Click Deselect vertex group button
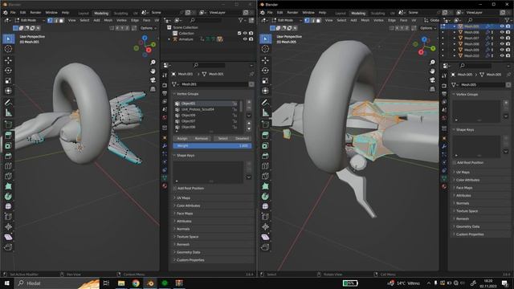This screenshot has height=289, width=514. (242, 138)
